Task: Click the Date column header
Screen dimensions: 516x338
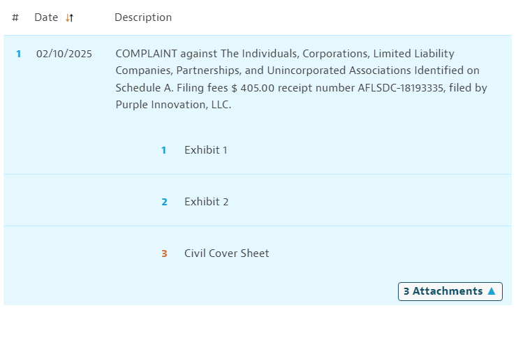Action: click(x=46, y=17)
